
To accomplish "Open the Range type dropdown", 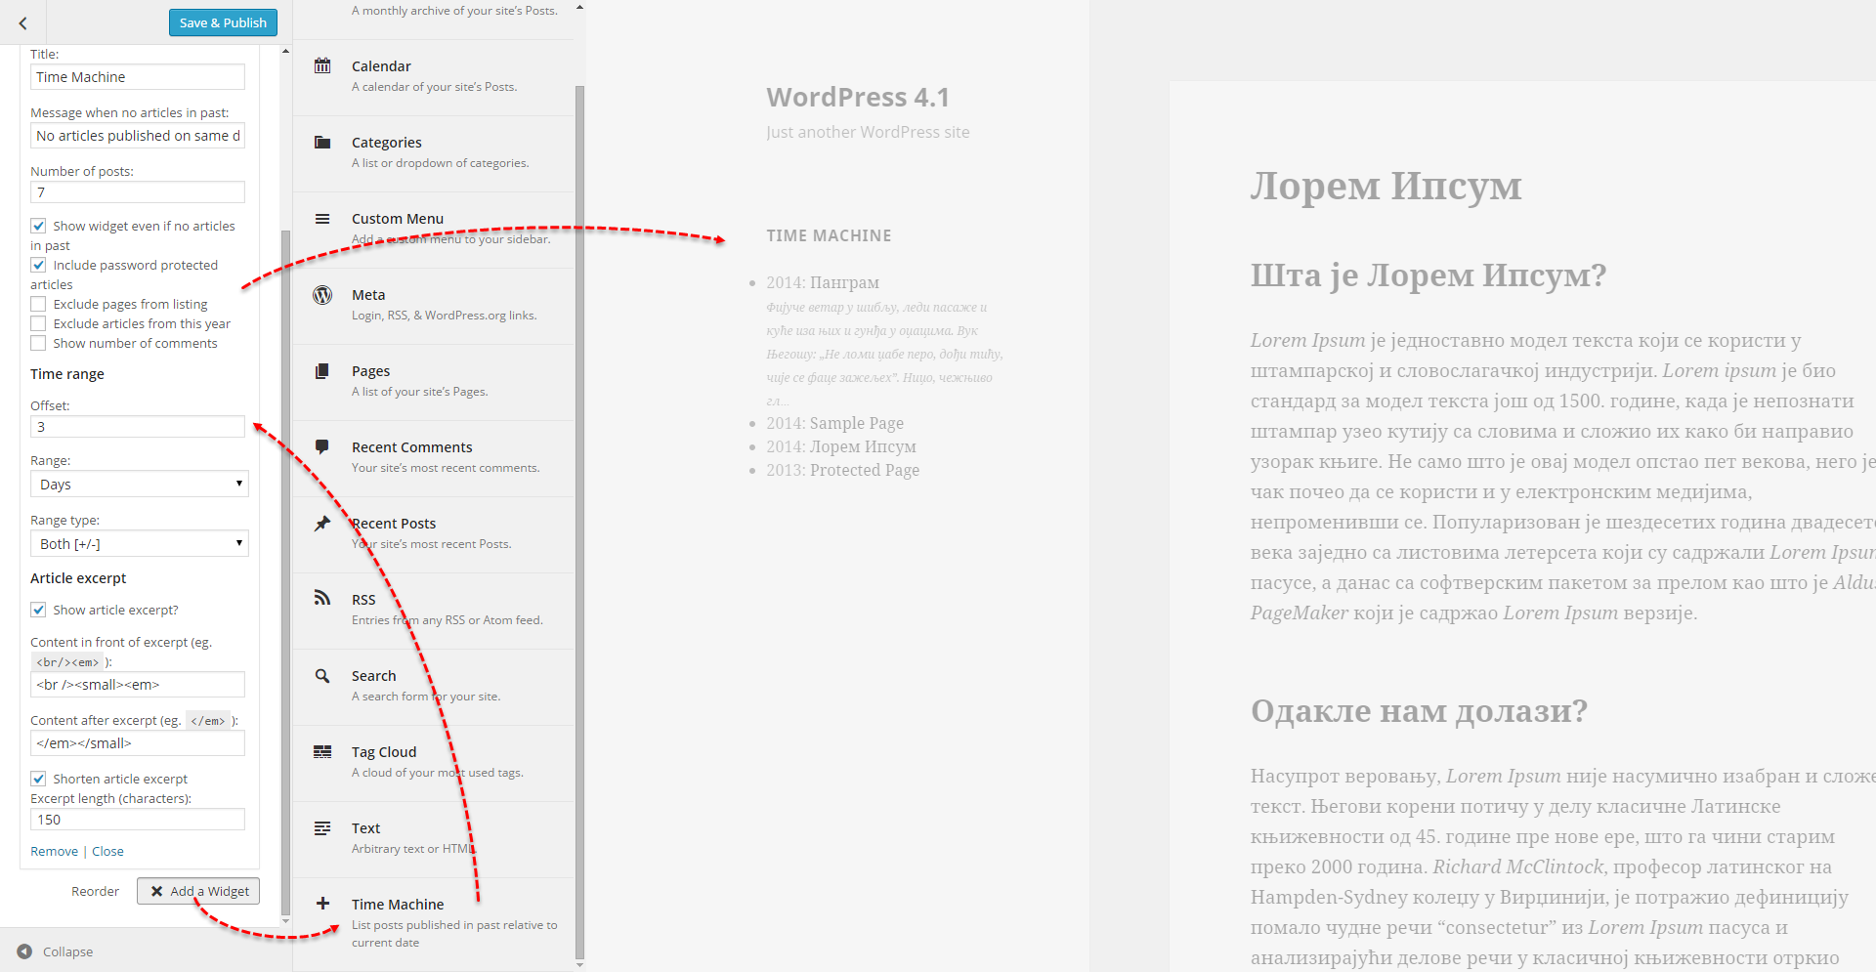I will [140, 544].
